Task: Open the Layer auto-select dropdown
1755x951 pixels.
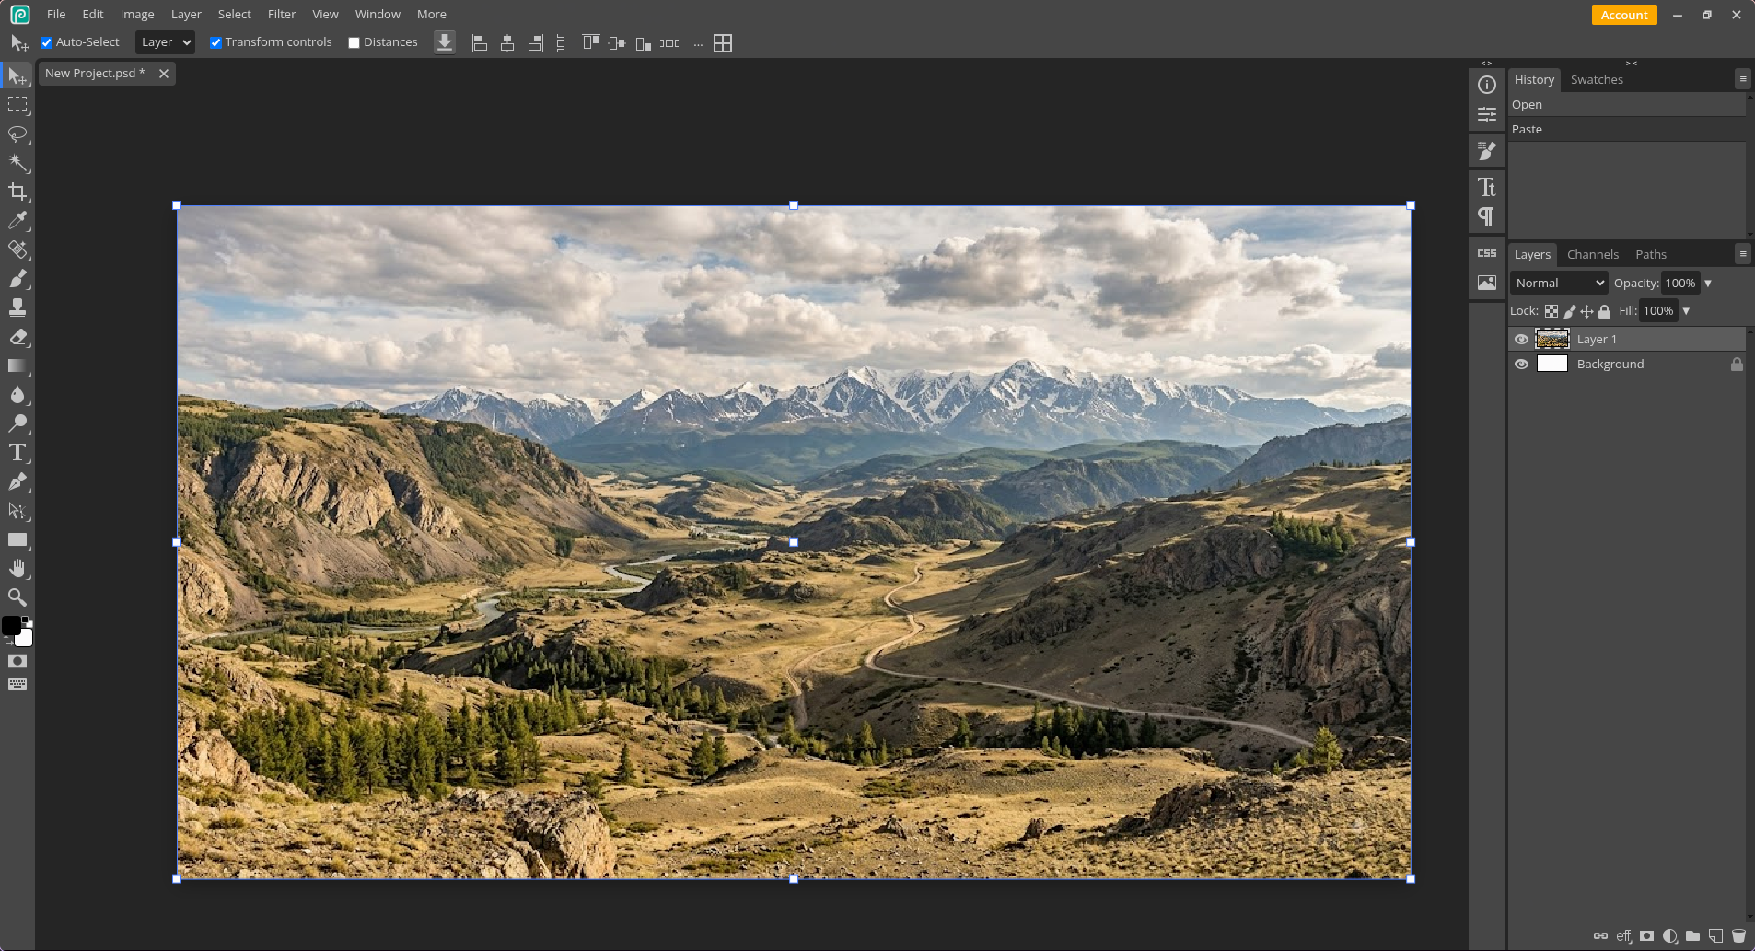Action: 165,42
